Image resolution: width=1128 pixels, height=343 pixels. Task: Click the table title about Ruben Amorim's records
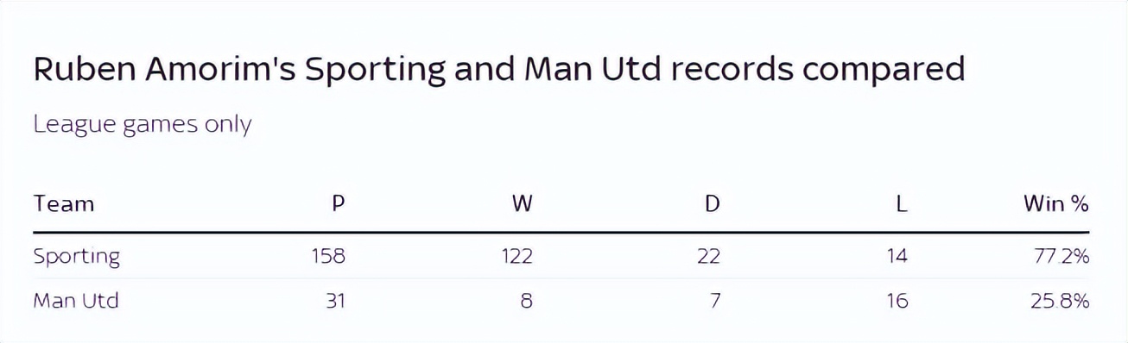coord(498,69)
